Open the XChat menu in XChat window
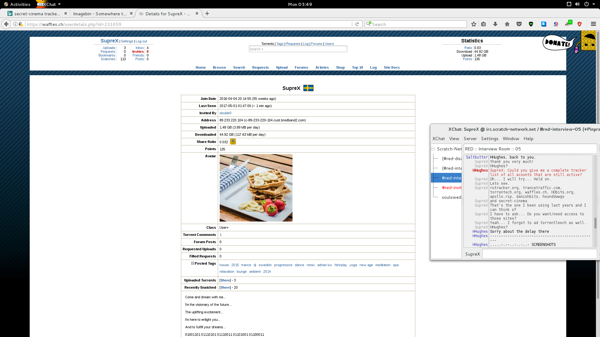Image resolution: width=600 pixels, height=337 pixels. [x=438, y=139]
